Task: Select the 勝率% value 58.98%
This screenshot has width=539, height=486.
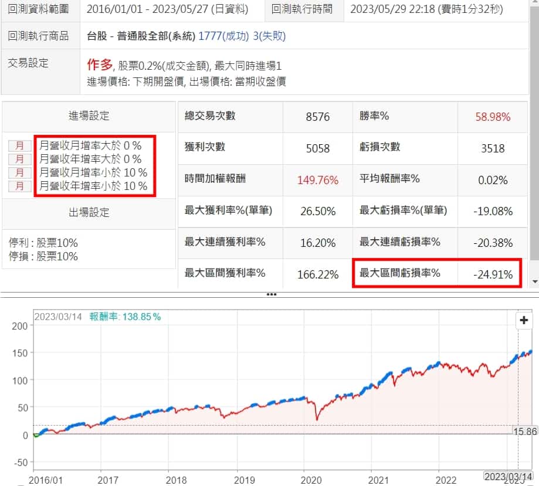Action: [493, 117]
